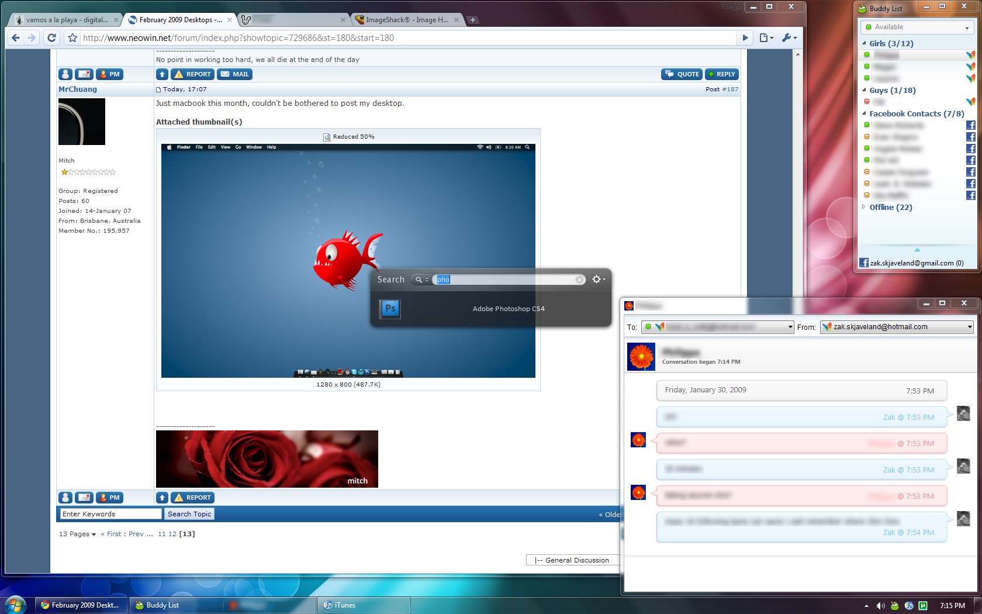Open new browser tab

pos(473,20)
